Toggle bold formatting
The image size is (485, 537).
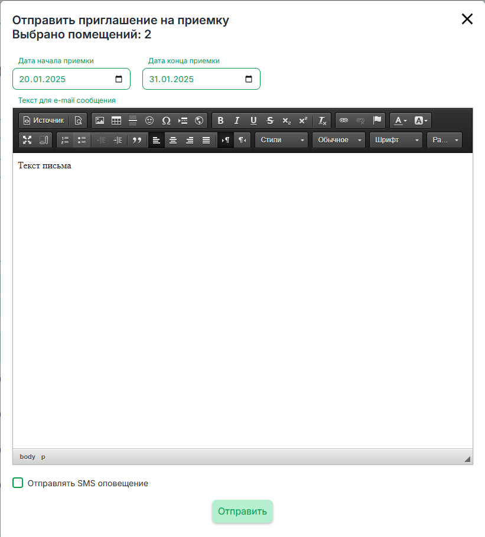click(x=220, y=121)
